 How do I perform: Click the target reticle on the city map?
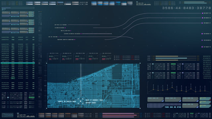(x=80, y=101)
